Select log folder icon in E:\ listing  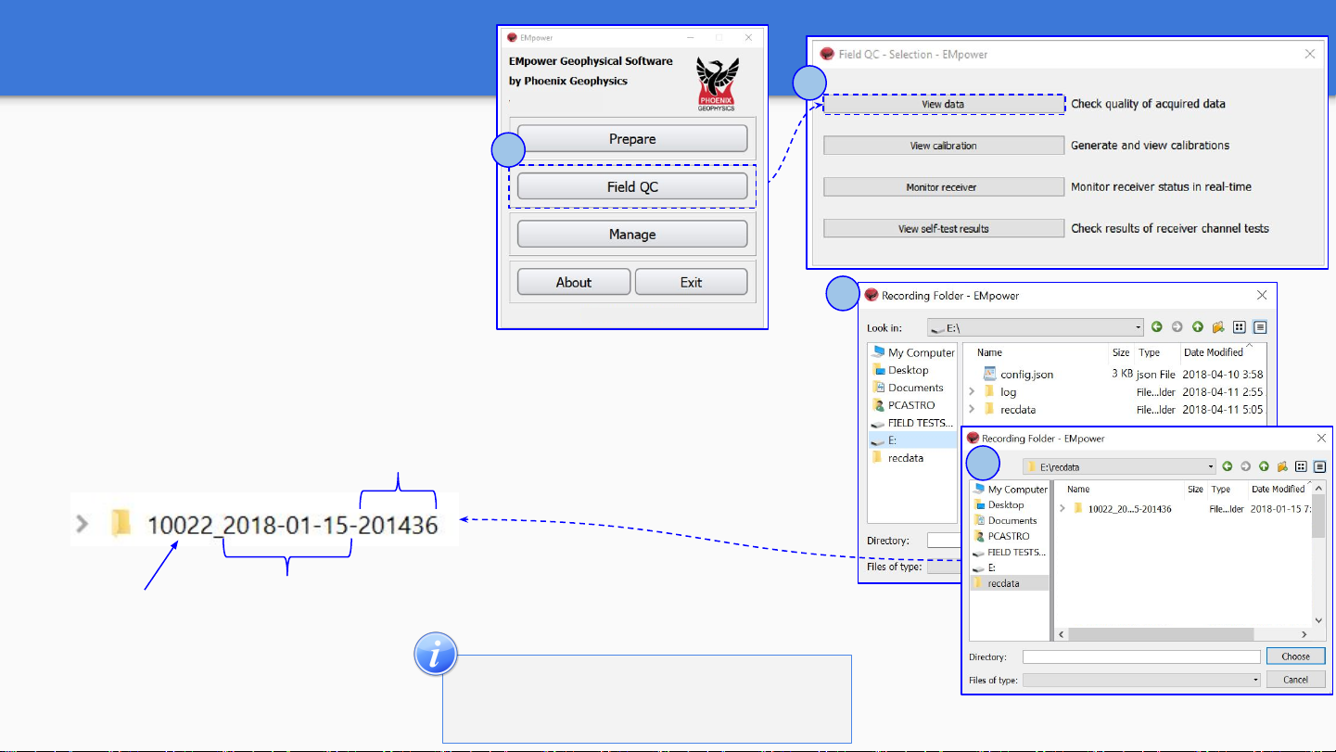pos(988,392)
